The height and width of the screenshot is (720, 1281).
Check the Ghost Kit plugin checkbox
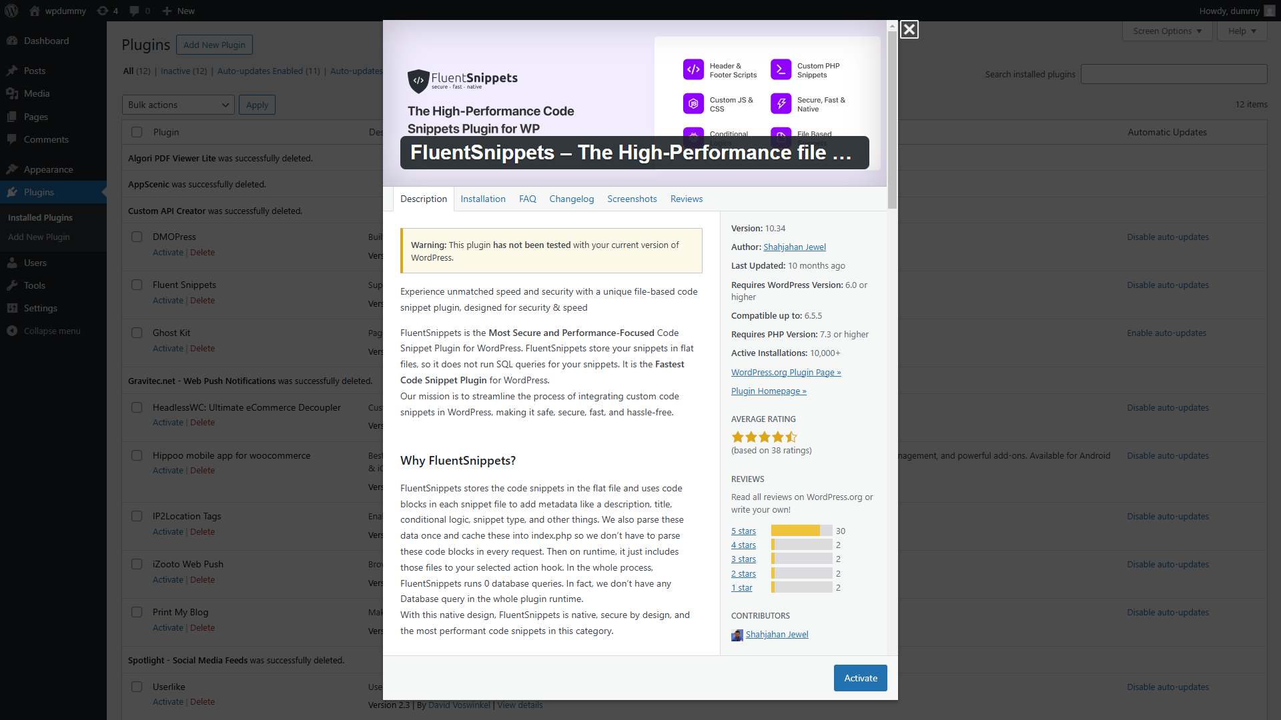click(x=137, y=333)
